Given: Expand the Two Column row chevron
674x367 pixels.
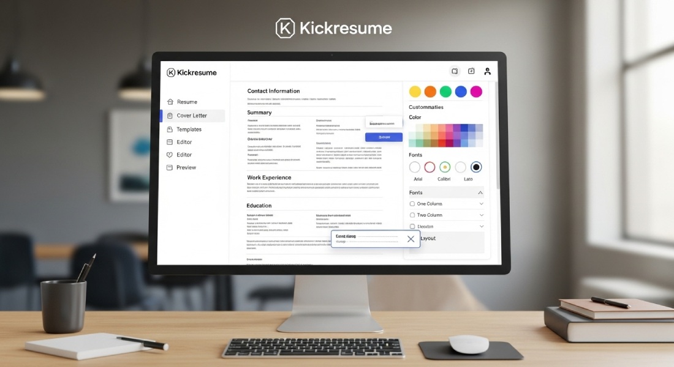Looking at the screenshot, I should 482,215.
